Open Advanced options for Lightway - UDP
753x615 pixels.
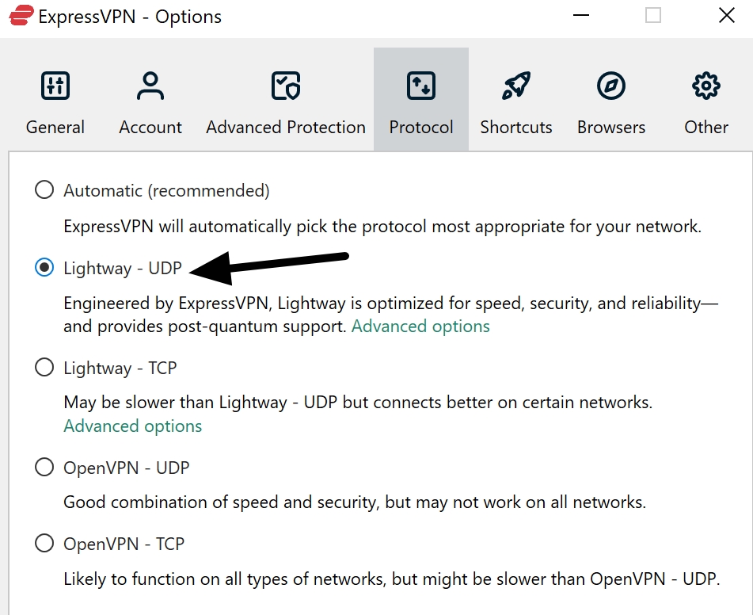[x=420, y=326]
